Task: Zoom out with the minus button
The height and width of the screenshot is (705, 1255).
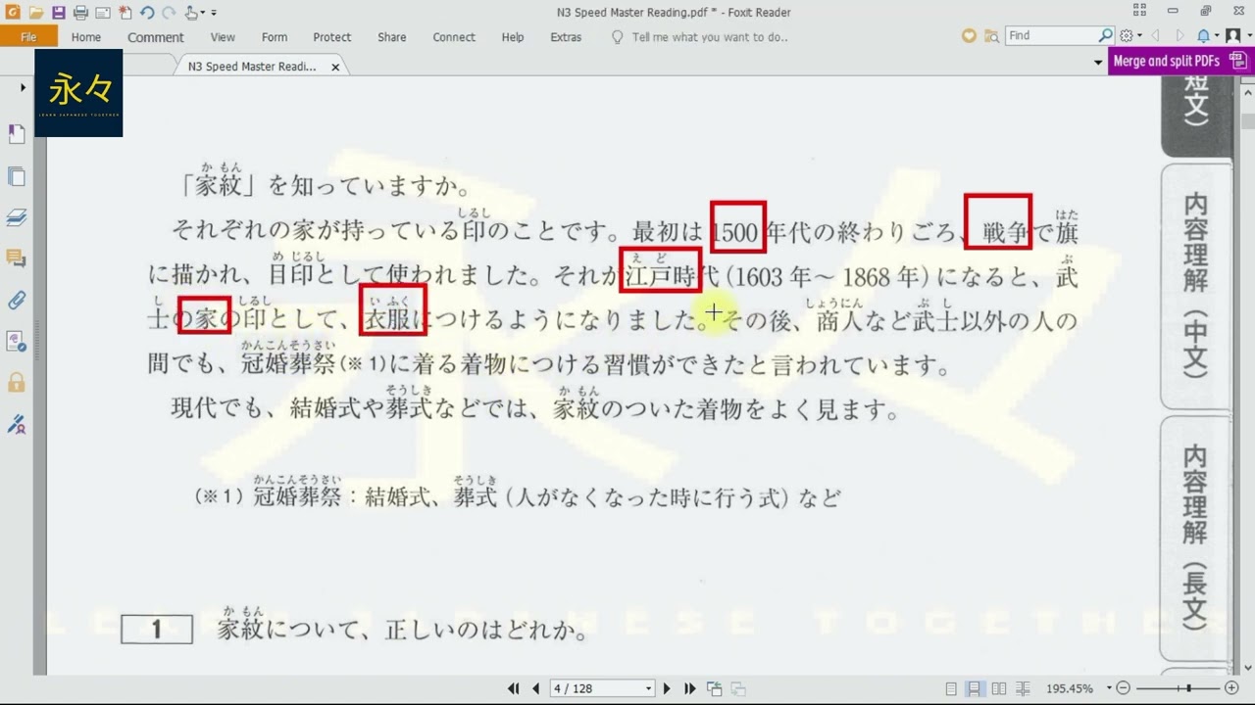Action: 1124,688
